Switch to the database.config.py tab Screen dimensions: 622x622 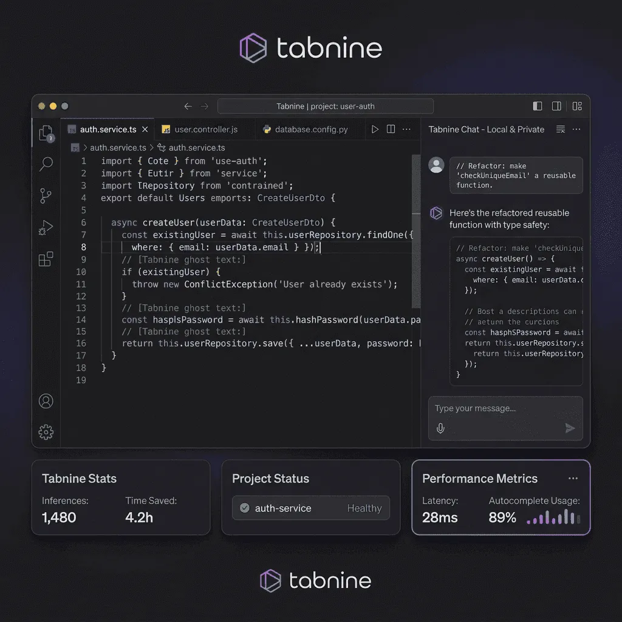[311, 129]
